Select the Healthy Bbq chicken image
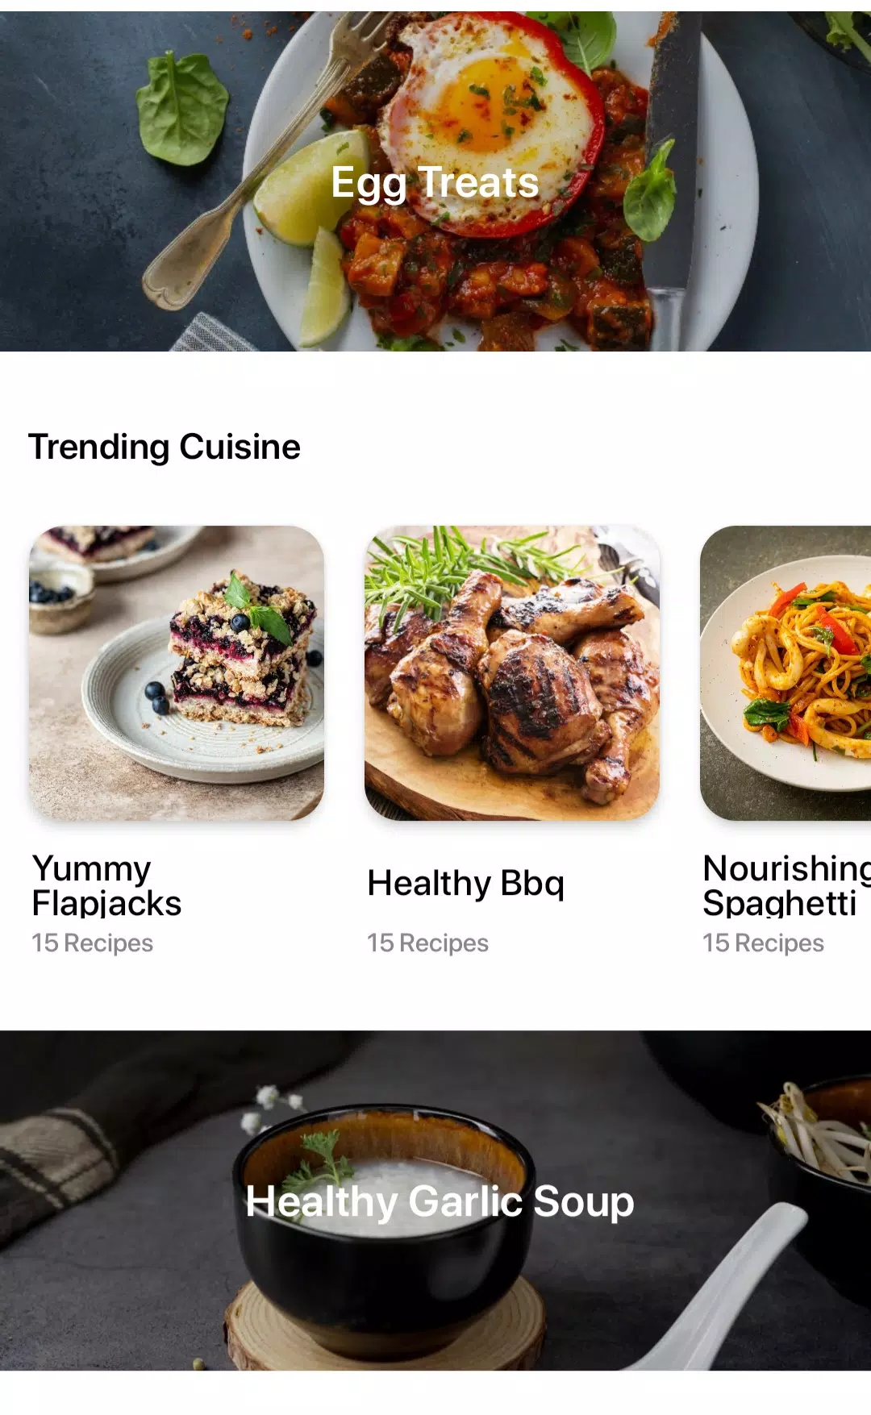 point(512,673)
